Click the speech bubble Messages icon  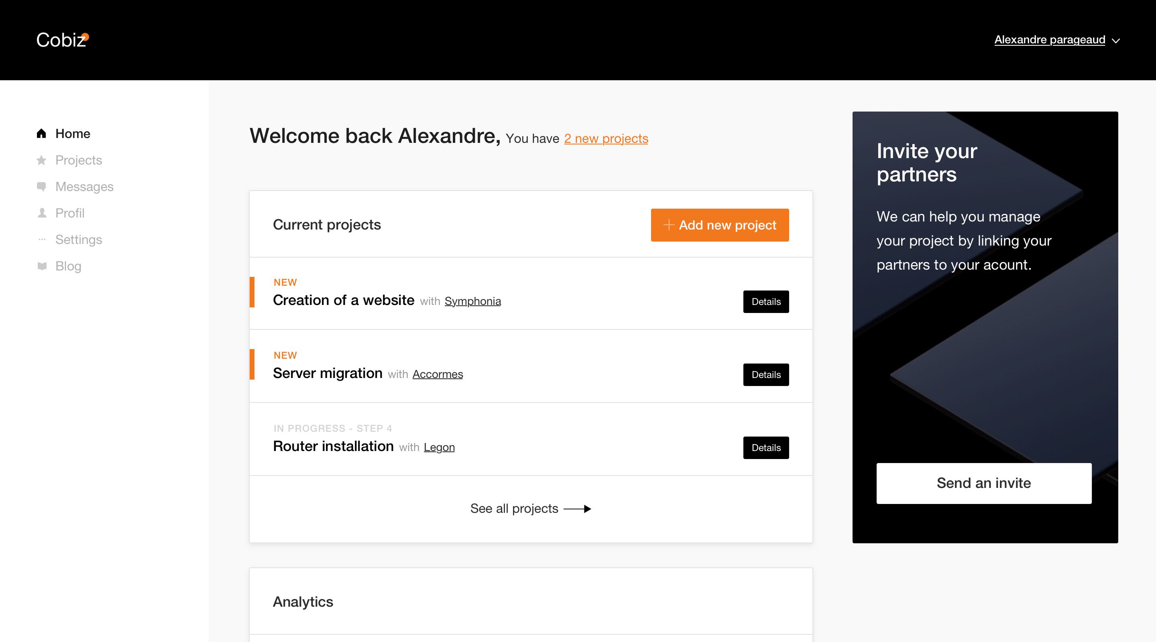(41, 187)
